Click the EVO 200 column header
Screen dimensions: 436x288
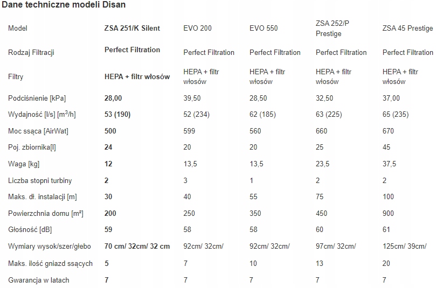coord(197,28)
